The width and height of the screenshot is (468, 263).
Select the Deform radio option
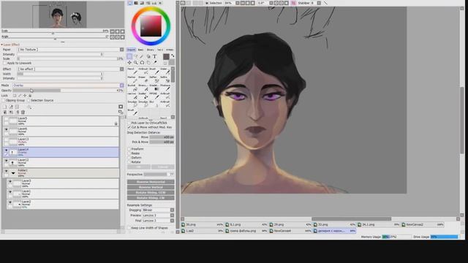point(129,158)
